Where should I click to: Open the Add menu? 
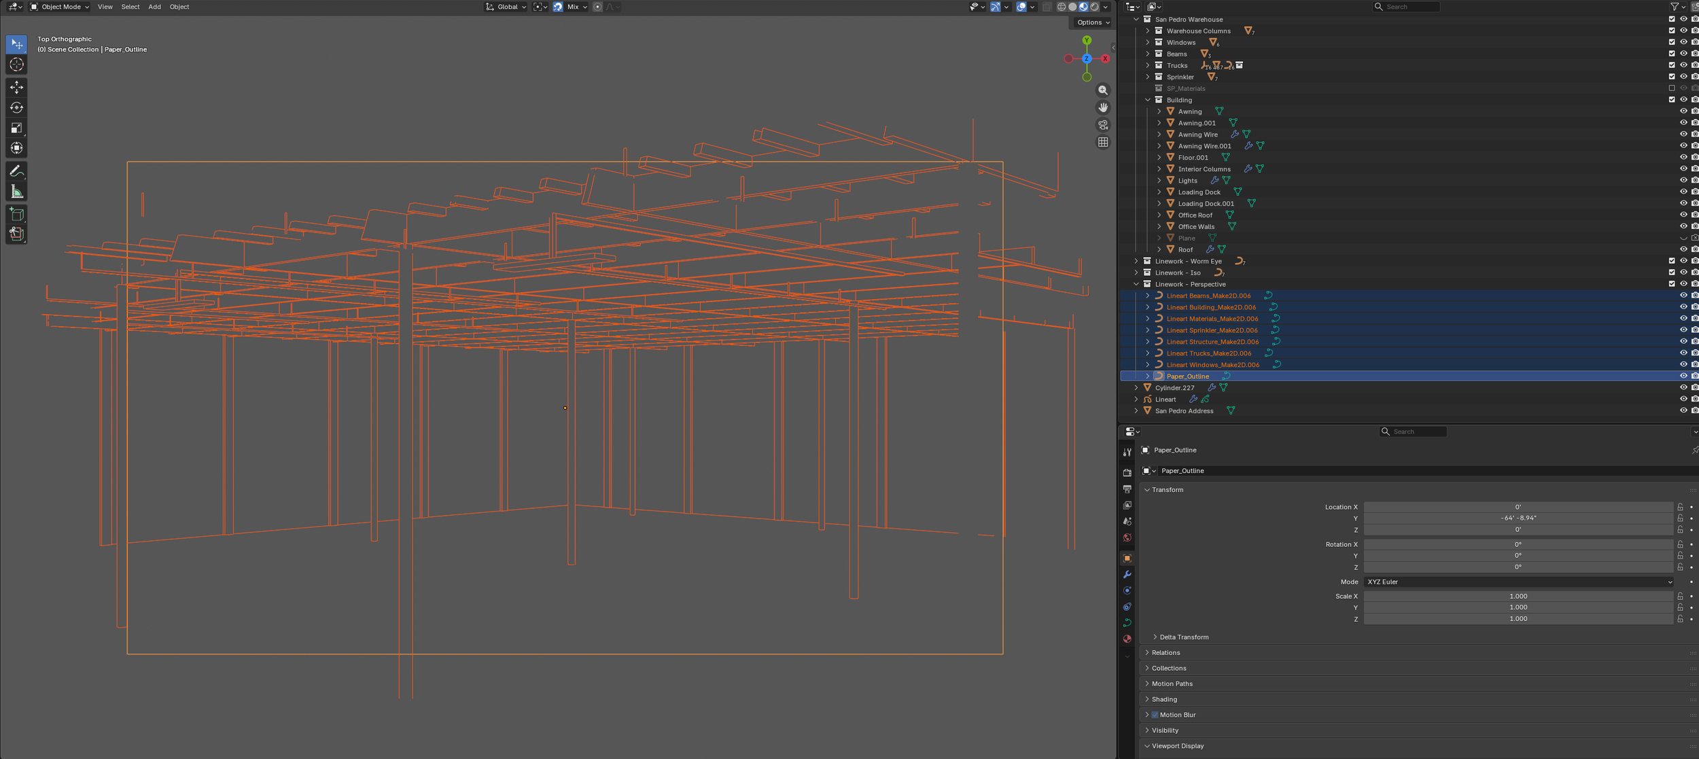click(x=154, y=7)
